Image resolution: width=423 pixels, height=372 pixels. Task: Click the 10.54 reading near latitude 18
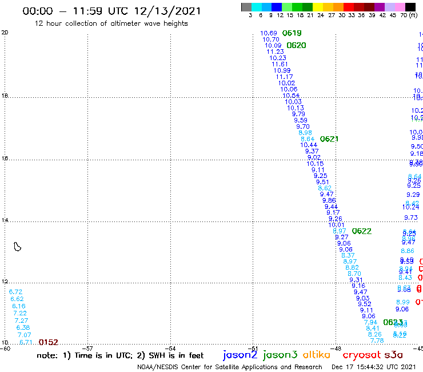(x=291, y=96)
